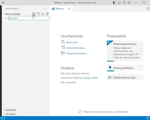The height and width of the screenshot is (120, 150).
Task: Open Eksplorator more actions ellipsis
Action: click(x=45, y=8)
